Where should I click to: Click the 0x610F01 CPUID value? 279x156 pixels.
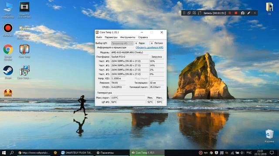[118, 87]
